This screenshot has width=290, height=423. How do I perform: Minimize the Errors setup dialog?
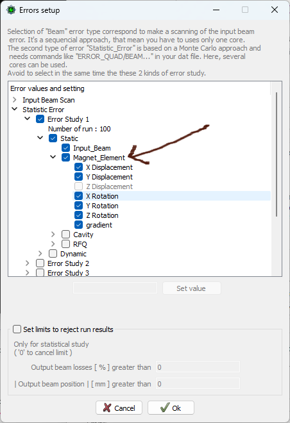(x=216, y=10)
